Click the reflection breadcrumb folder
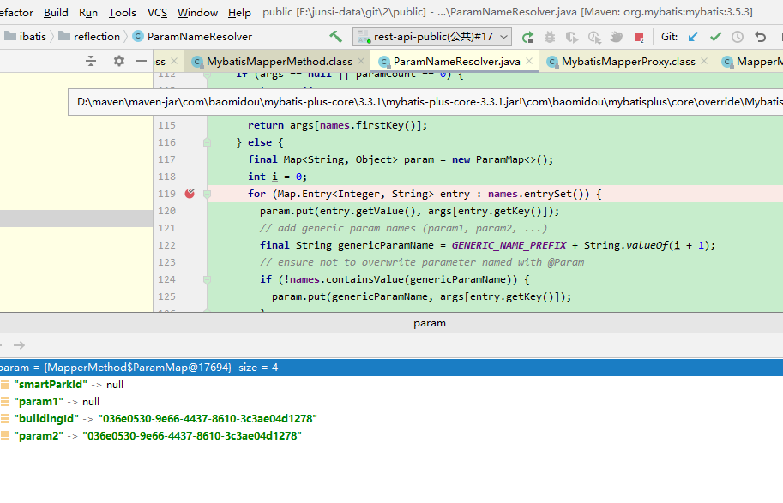Viewport: 783px width, 503px height. (89, 37)
